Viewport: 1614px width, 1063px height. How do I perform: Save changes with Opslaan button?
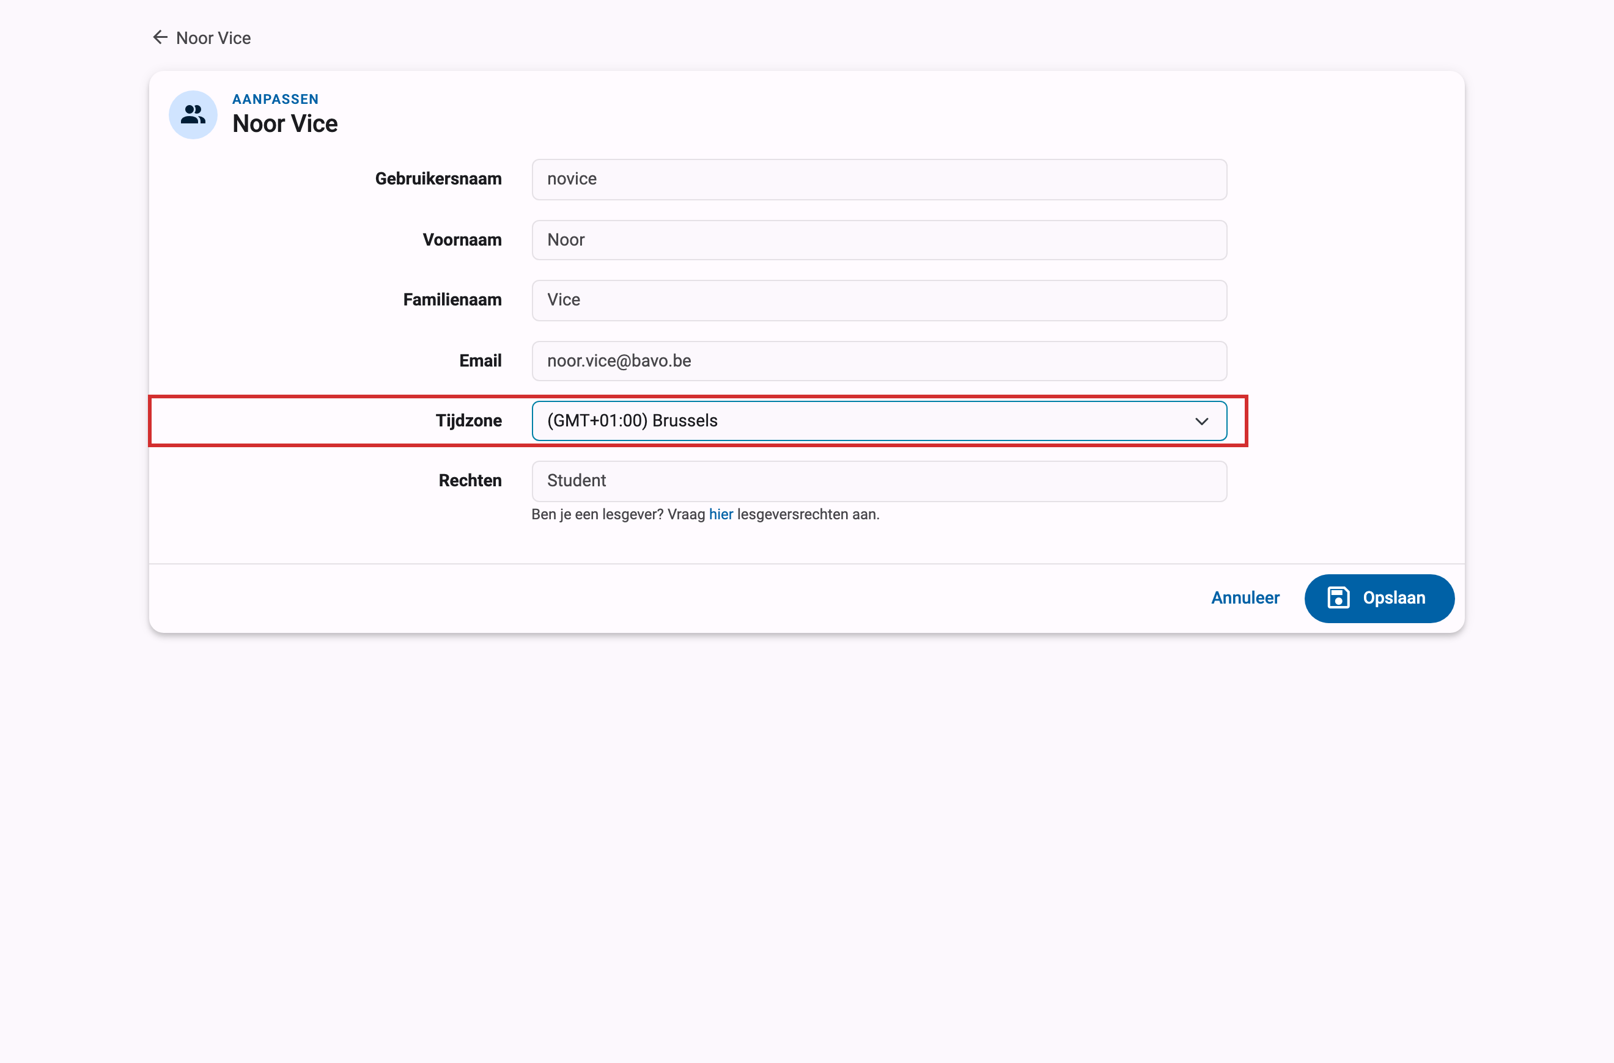tap(1379, 598)
